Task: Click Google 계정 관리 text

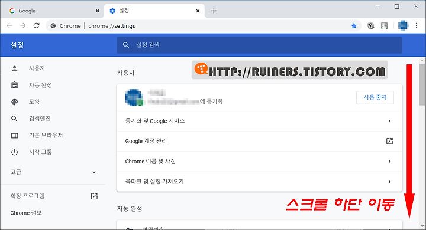Action: tap(146, 141)
